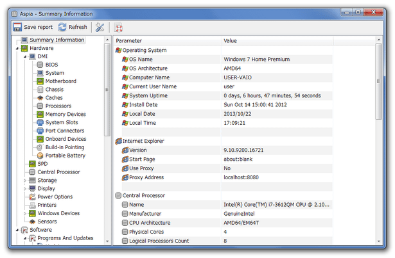
Task: Click the localhost:8080 value
Action: pos(241,177)
